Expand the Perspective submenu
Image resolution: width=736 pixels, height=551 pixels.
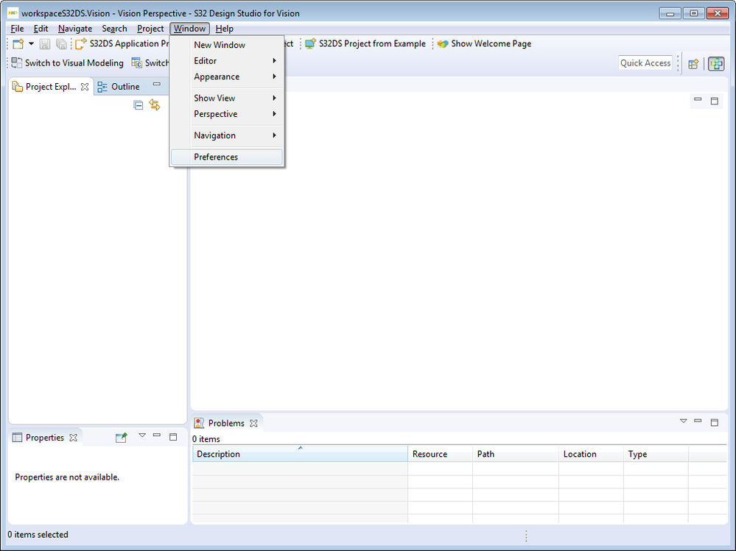point(227,114)
